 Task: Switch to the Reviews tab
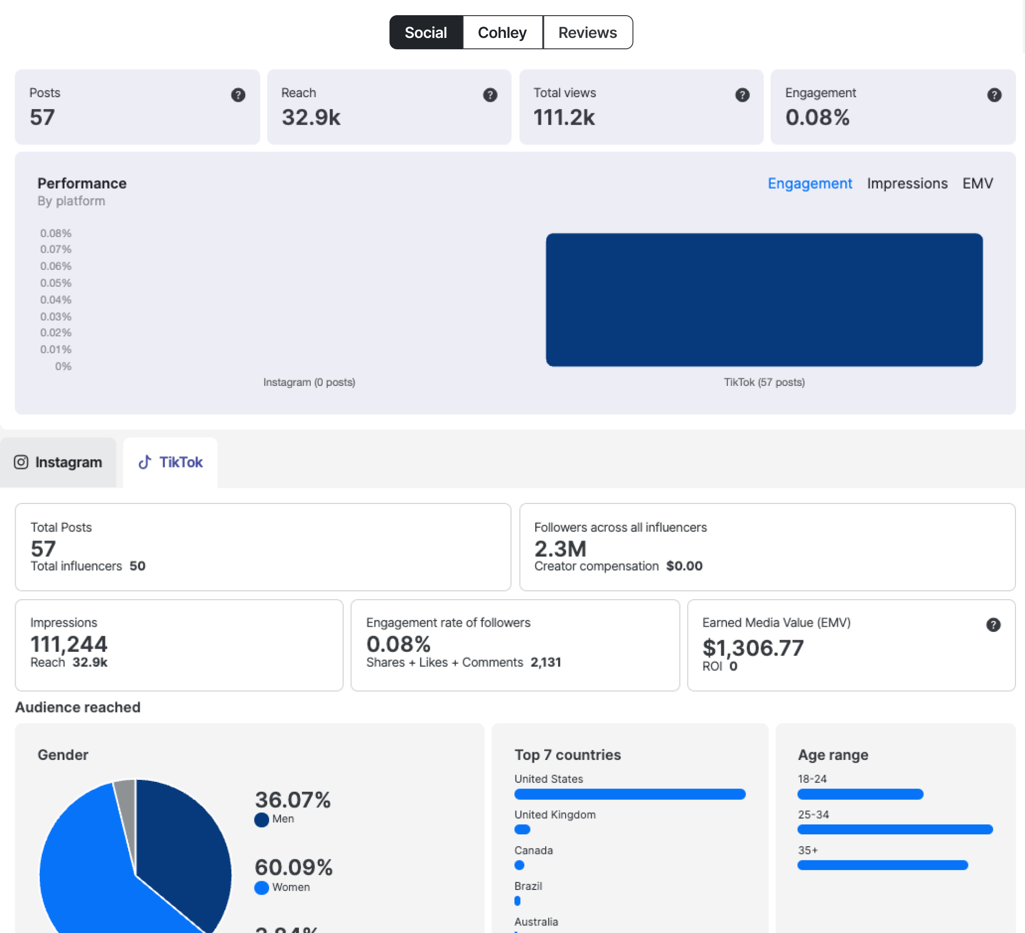pos(587,32)
